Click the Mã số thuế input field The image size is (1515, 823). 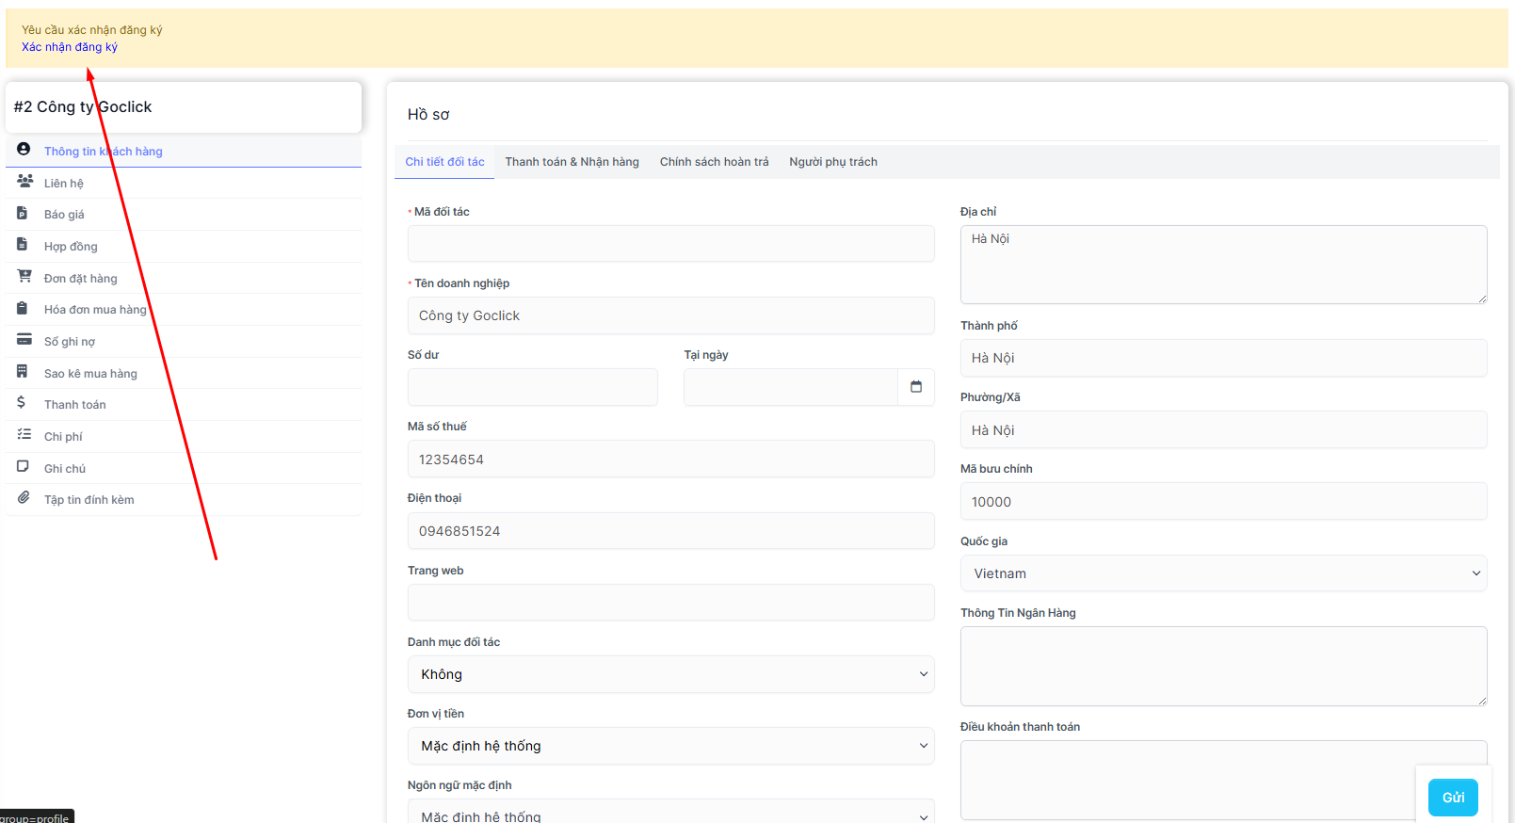coord(670,460)
